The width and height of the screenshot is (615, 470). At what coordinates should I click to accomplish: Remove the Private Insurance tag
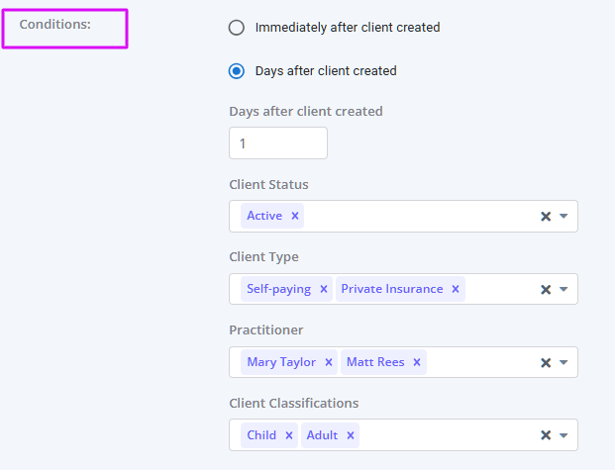456,289
